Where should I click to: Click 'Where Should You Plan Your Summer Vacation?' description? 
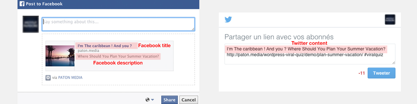118,56
